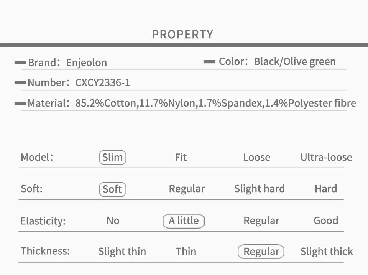Viewport: 368px width, 275px height.
Task: Pick Good for Elasticity
Action: pyautogui.click(x=325, y=221)
